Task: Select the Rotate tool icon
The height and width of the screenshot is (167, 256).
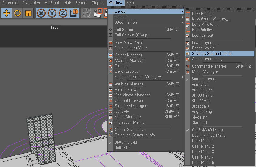Action: [17, 13]
